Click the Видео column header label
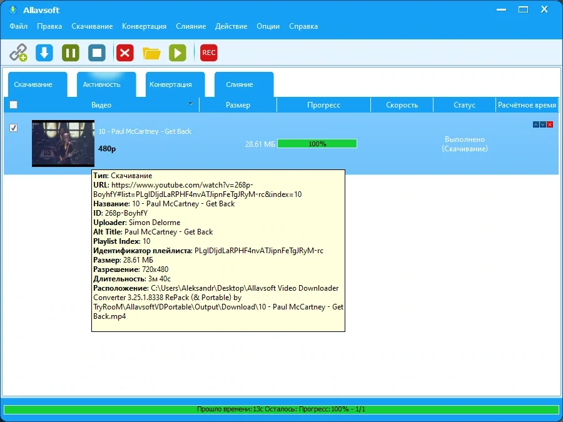This screenshot has width=563, height=422. 101,105
